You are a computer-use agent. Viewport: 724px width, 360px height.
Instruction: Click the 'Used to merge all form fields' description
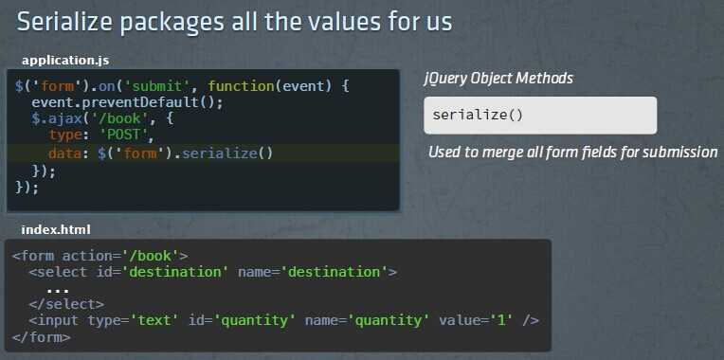click(x=573, y=152)
